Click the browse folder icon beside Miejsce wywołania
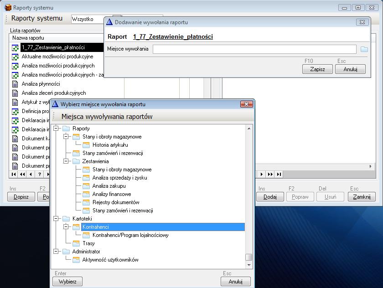Image resolution: width=383 pixels, height=288 pixels. 364,49
